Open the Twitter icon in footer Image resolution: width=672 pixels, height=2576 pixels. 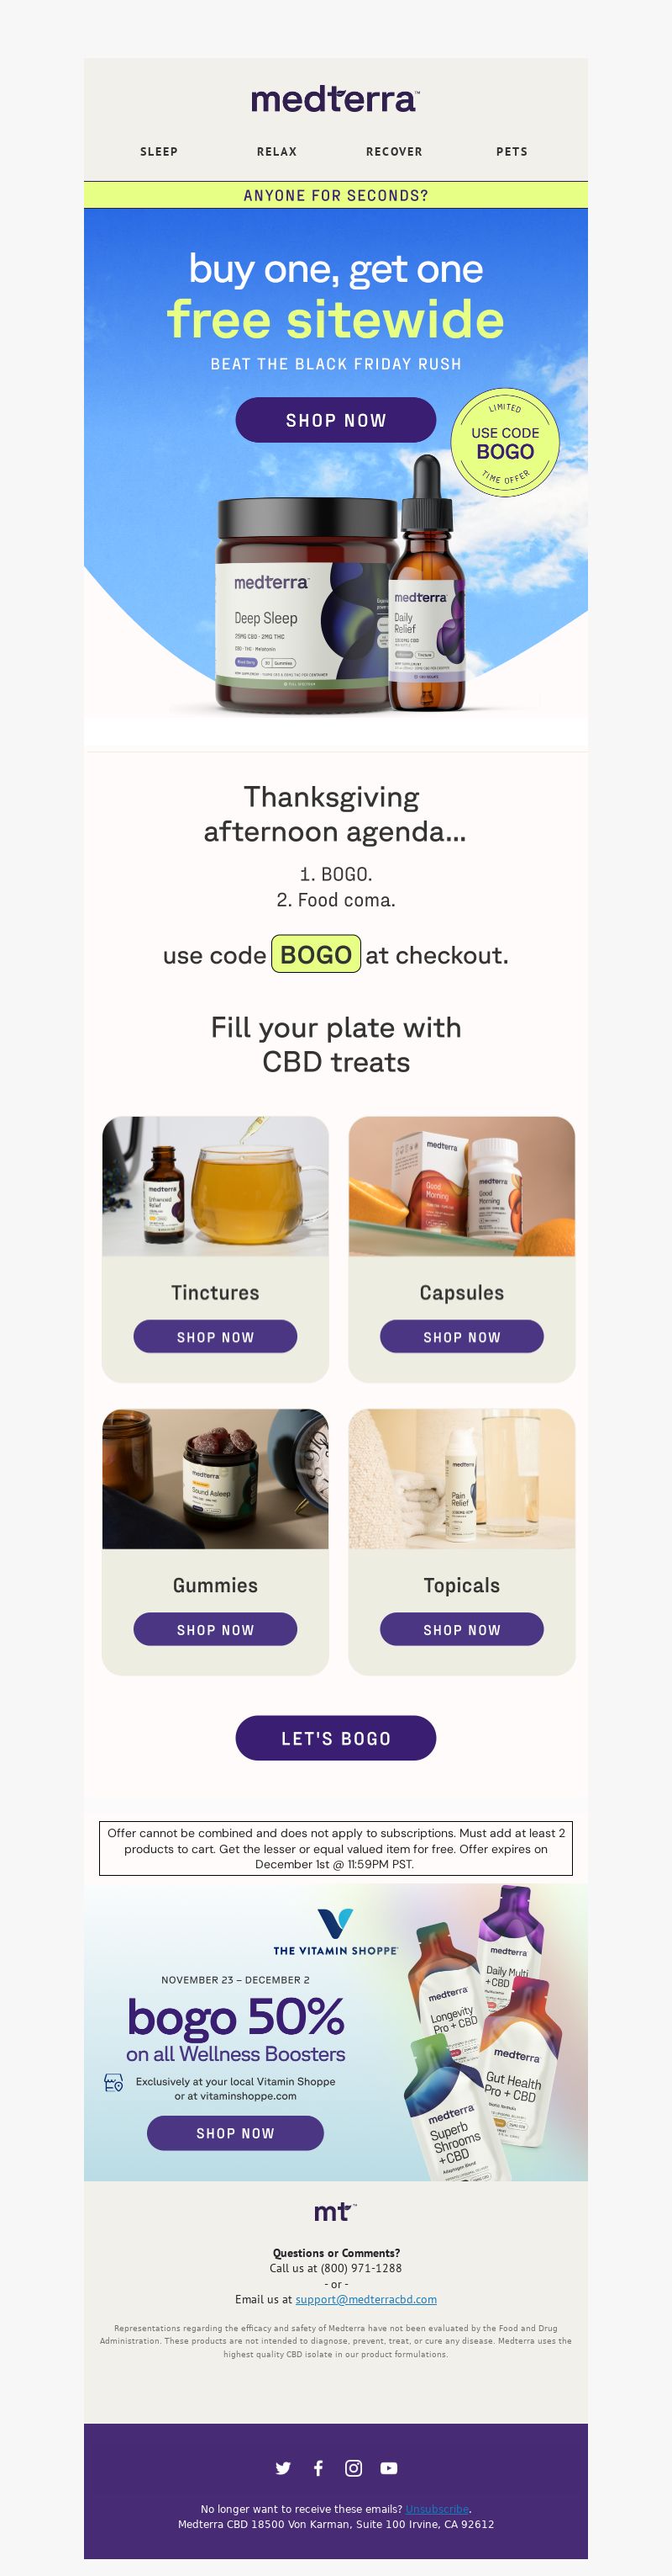point(282,2468)
